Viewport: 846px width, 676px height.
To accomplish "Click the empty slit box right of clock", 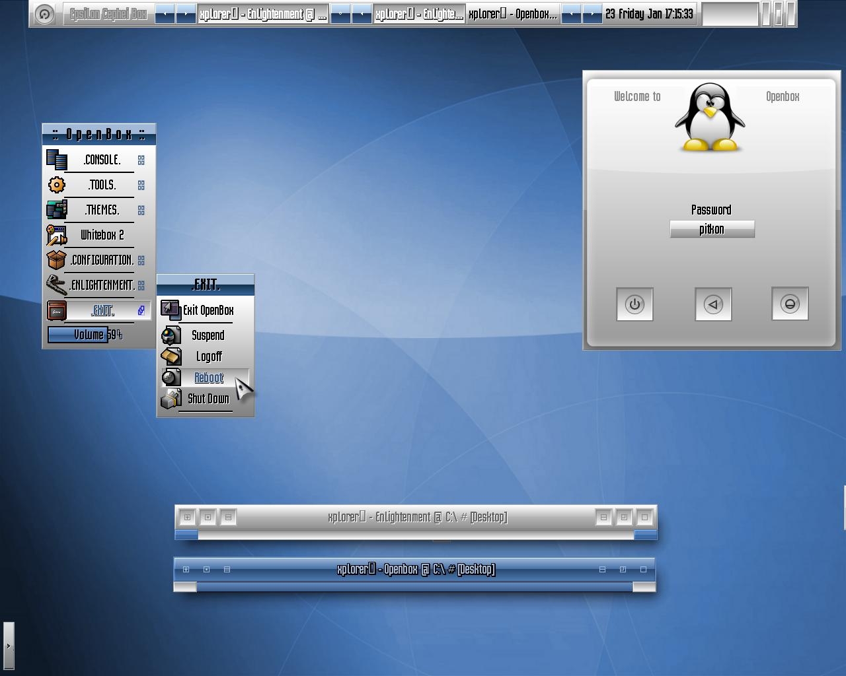I will click(730, 14).
